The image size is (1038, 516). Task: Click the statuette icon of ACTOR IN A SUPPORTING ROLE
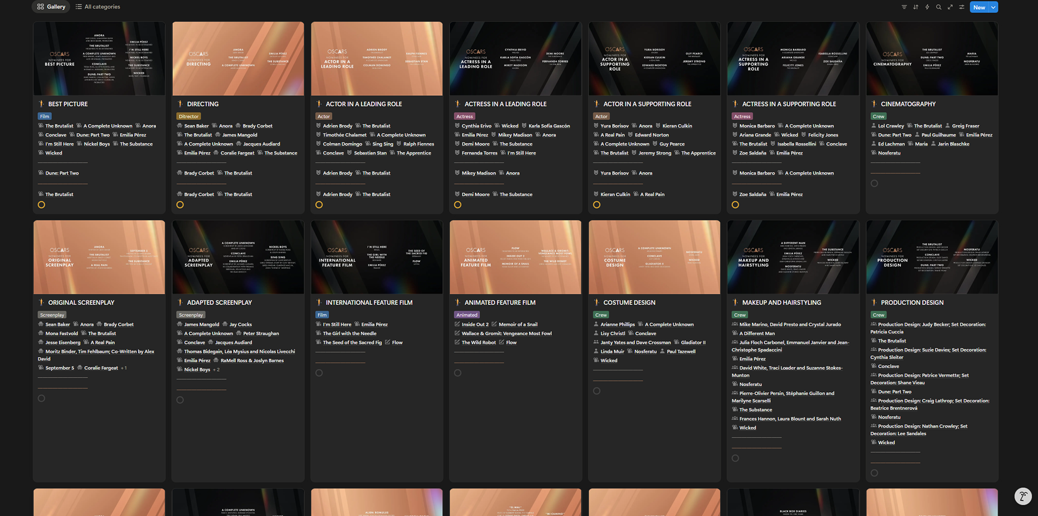coord(597,104)
